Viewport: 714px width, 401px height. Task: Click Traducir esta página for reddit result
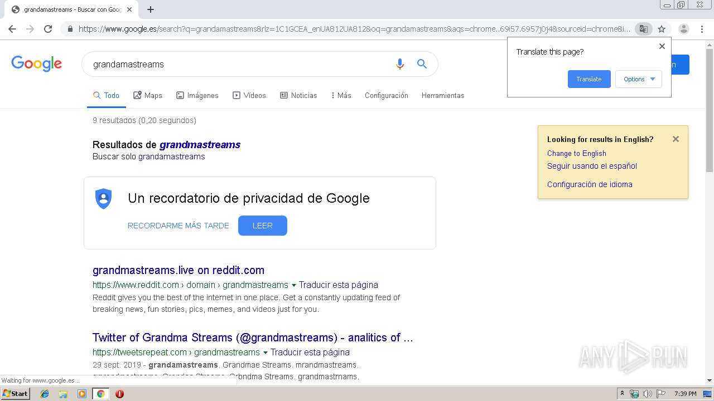339,285
